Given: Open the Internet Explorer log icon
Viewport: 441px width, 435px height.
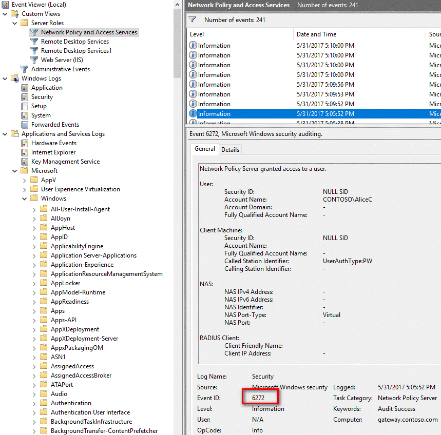Looking at the screenshot, I should point(25,152).
